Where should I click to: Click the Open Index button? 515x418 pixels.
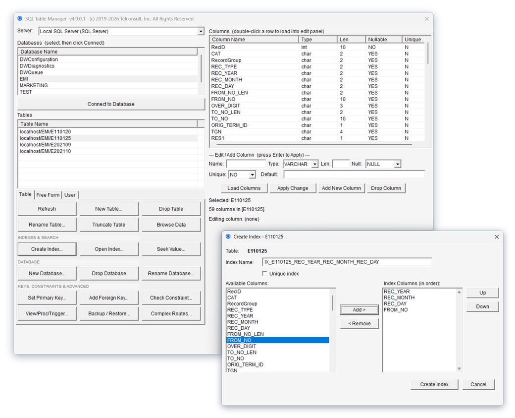point(109,249)
